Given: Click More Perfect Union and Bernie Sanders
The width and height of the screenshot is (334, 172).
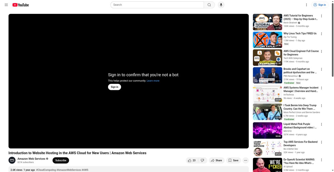Looking at the screenshot, I should point(302,112).
